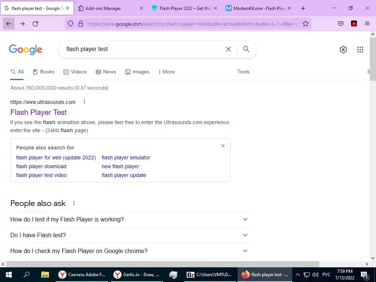Open a new browser tab
The width and height of the screenshot is (376, 282).
(303, 8)
